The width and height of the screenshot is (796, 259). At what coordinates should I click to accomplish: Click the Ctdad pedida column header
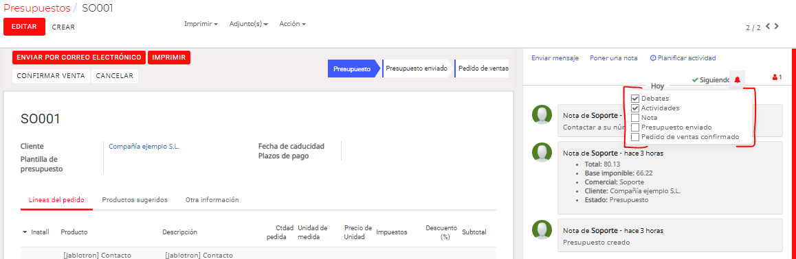tap(280, 232)
